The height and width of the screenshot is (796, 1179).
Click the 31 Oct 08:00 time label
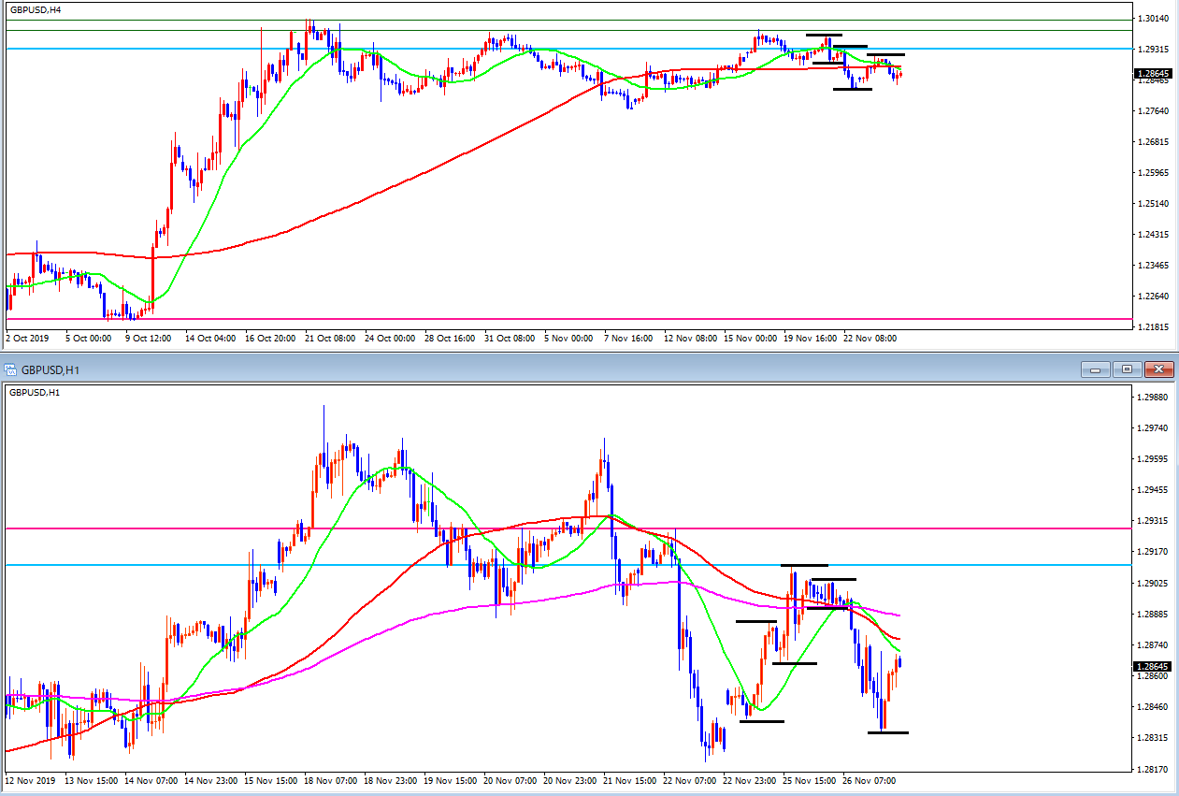click(x=510, y=339)
